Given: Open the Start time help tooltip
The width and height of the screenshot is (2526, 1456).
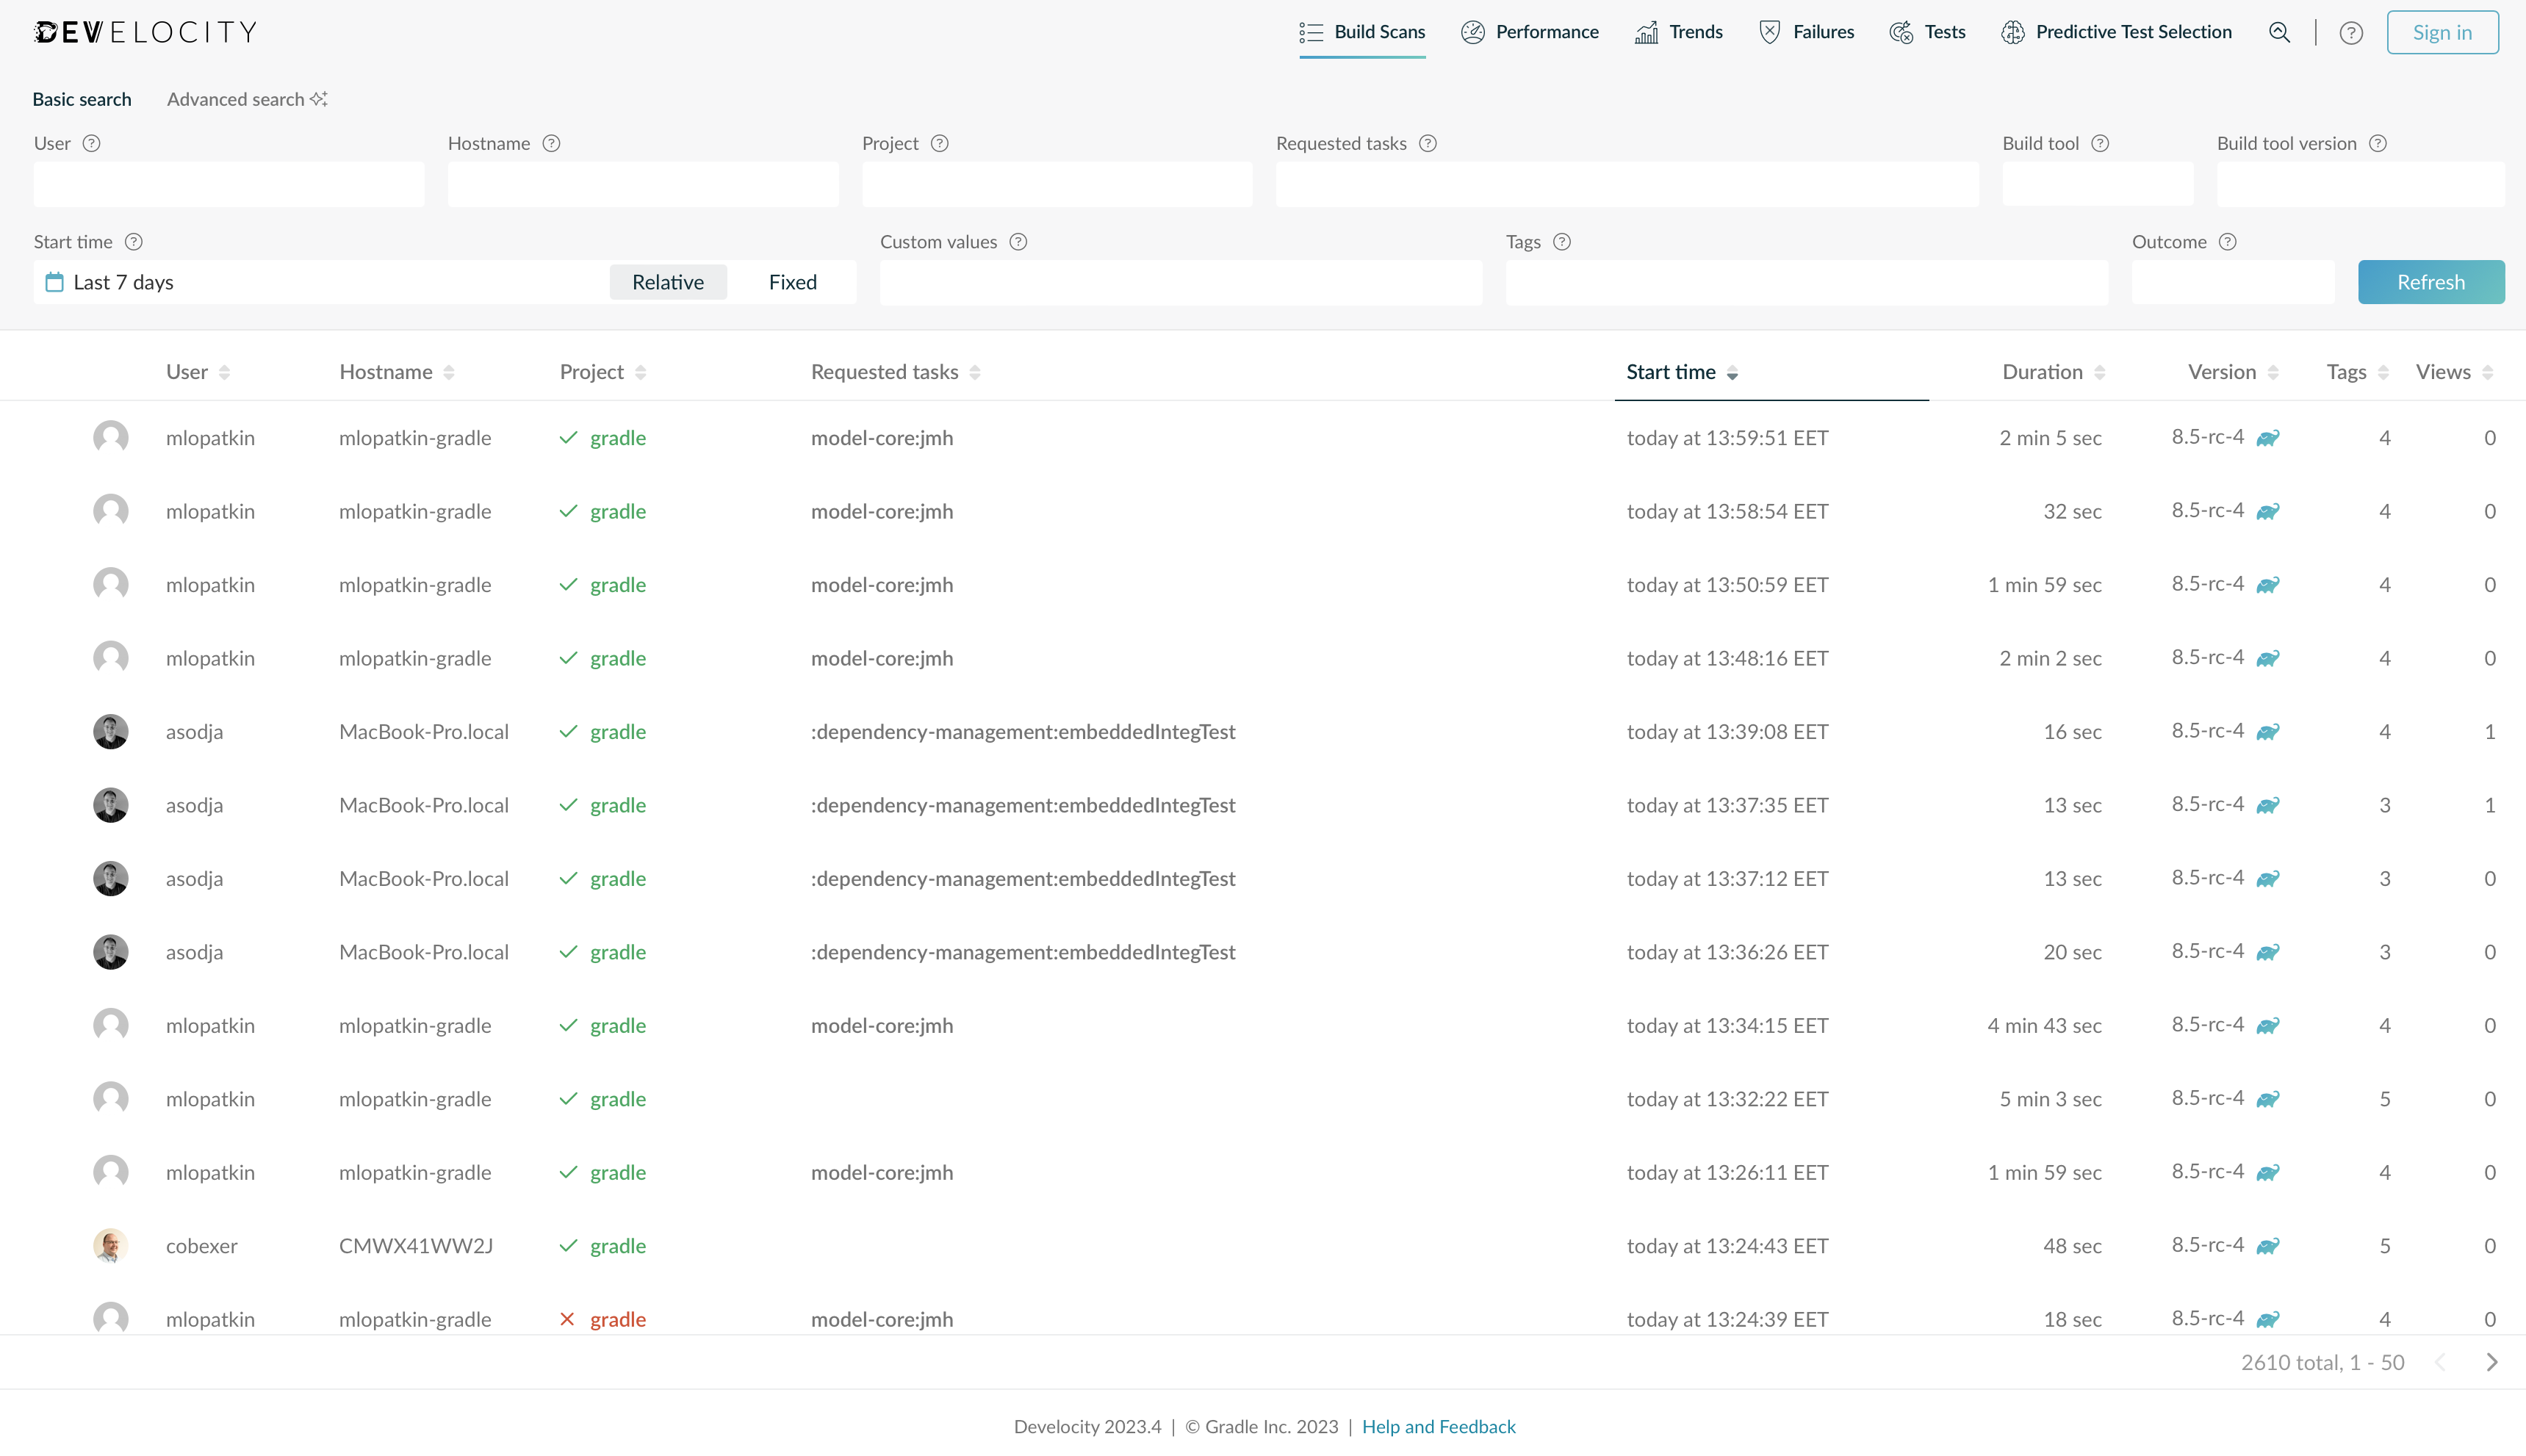Looking at the screenshot, I should click(x=134, y=242).
